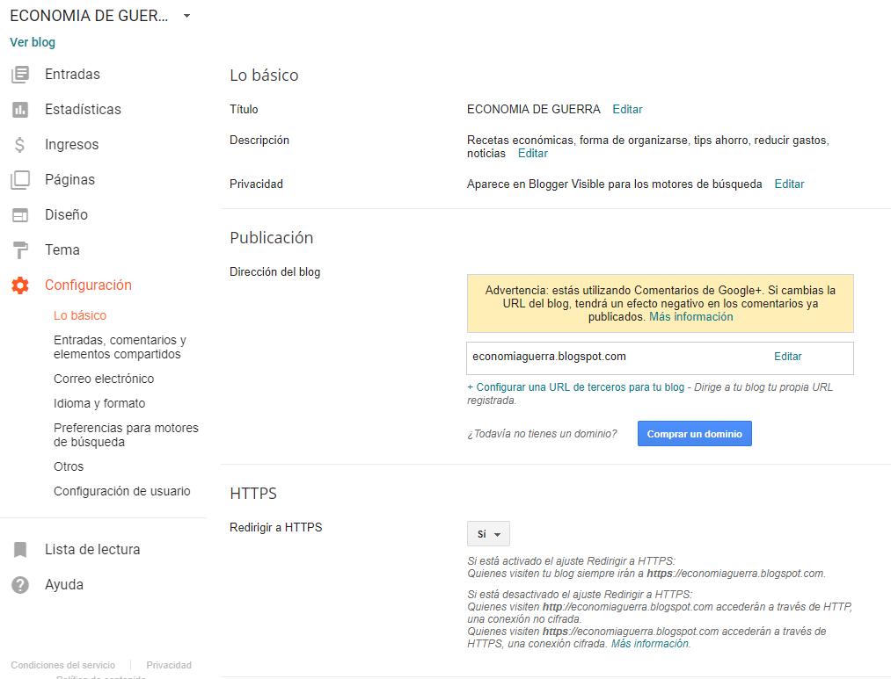This screenshot has height=679, width=891.
Task: Open Más información in the warning box
Action: click(x=690, y=316)
